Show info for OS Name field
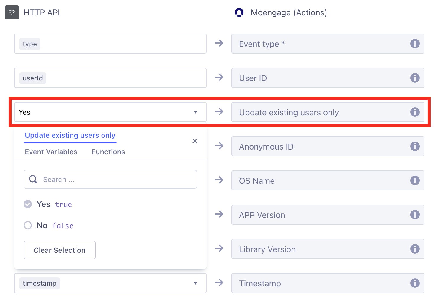This screenshot has width=438, height=299. pyautogui.click(x=415, y=180)
